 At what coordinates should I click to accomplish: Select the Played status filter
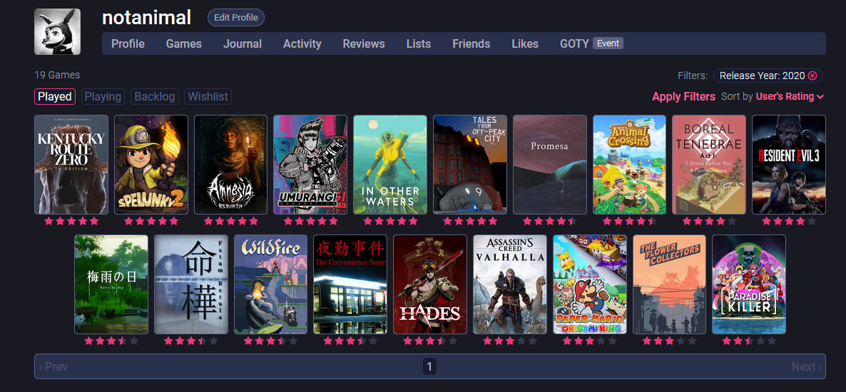55,96
